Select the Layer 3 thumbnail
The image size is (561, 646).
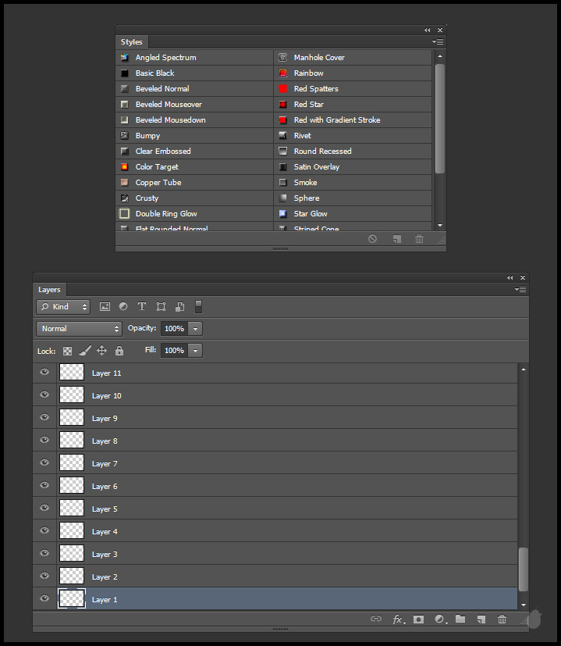(x=72, y=554)
